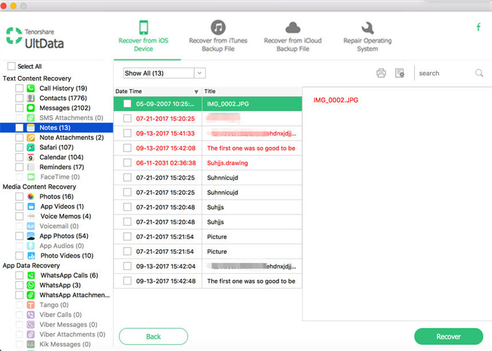This screenshot has width=492, height=351.
Task: Select Note Attachments (2) category
Action: click(71, 138)
